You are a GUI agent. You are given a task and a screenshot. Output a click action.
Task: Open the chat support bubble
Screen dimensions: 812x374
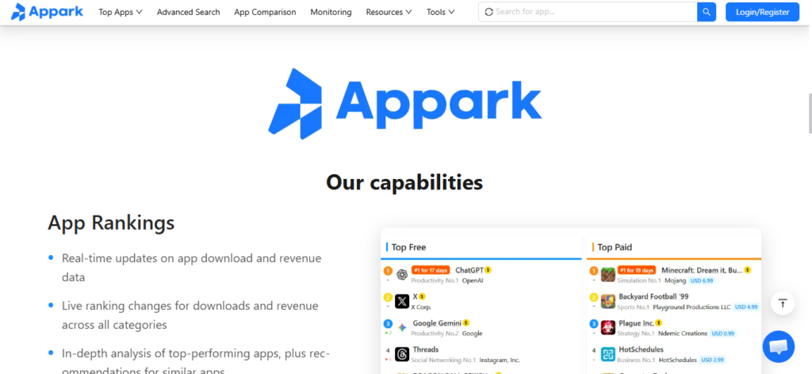pyautogui.click(x=778, y=346)
